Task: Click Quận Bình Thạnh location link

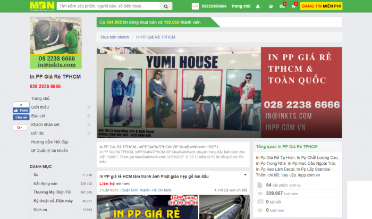Action: [136, 190]
